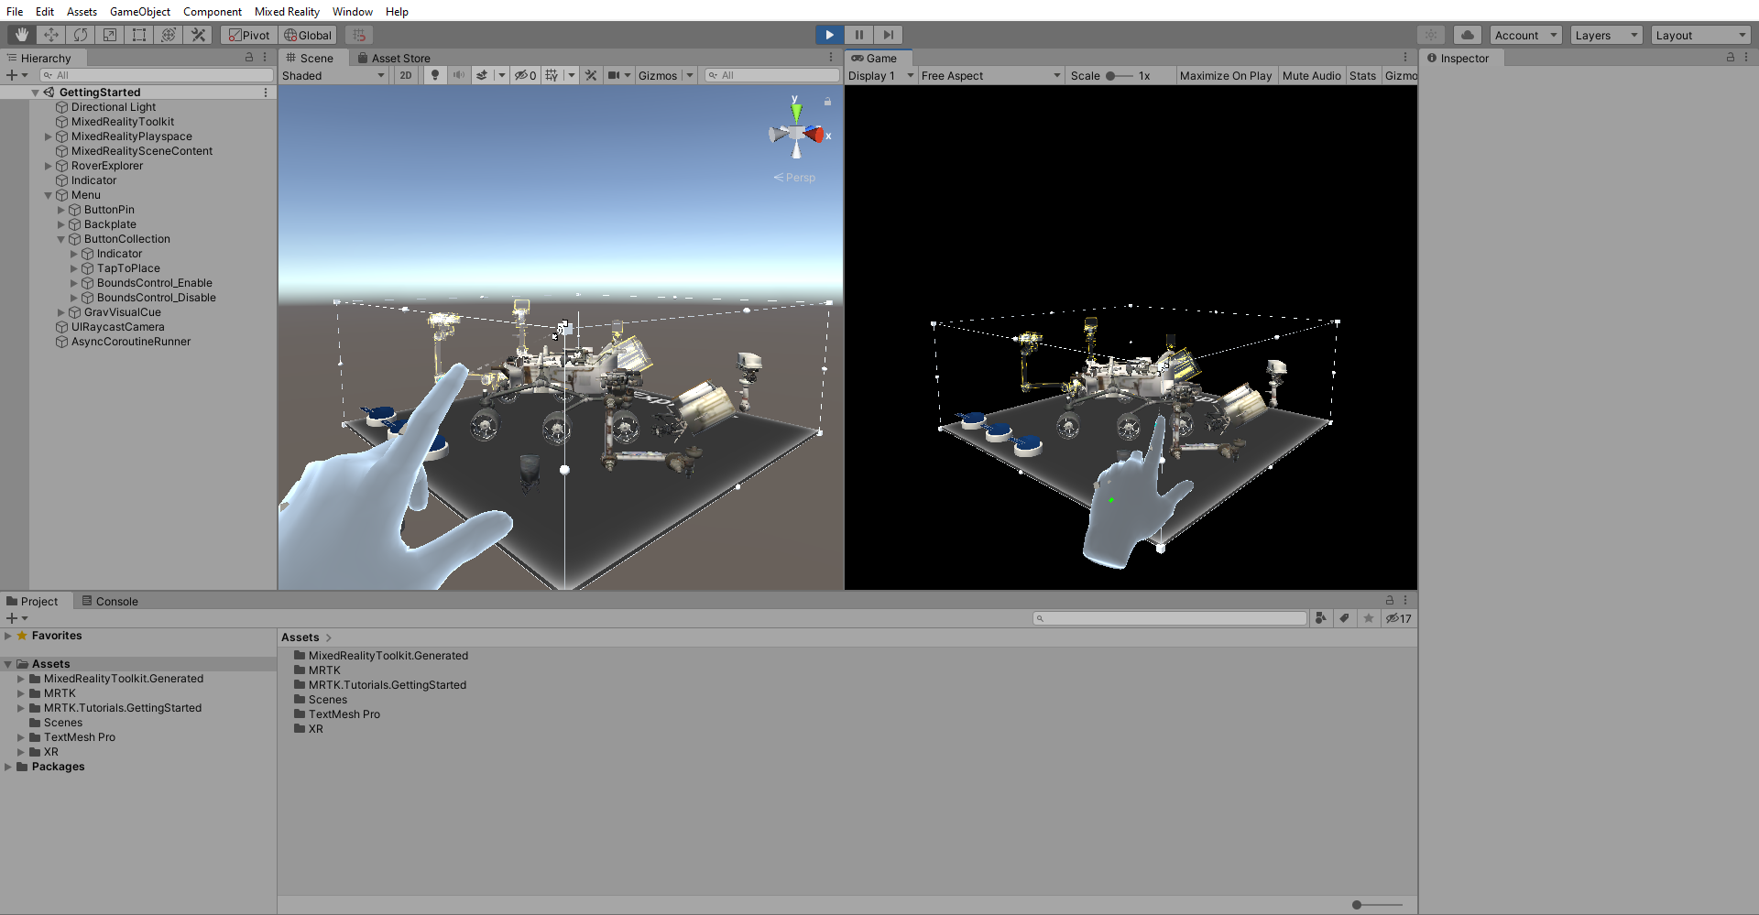Viewport: 1759px width, 915px height.
Task: Expand RoverExplorer in the Hierarchy
Action: pyautogui.click(x=48, y=166)
